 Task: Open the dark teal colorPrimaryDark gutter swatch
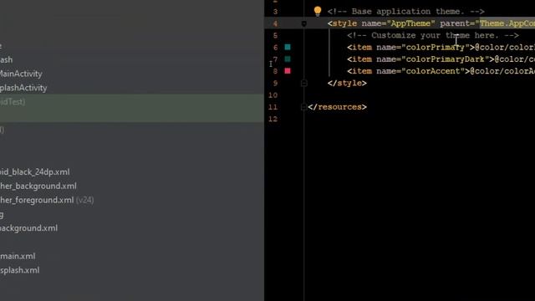pyautogui.click(x=288, y=59)
